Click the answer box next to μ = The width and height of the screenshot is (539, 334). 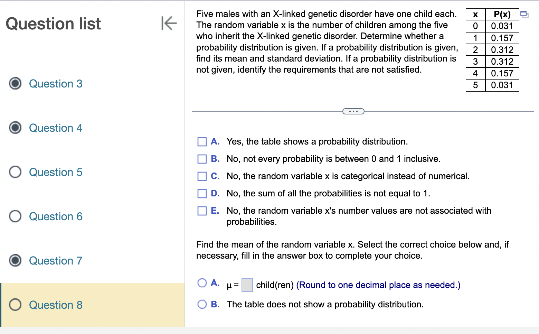coord(247,285)
